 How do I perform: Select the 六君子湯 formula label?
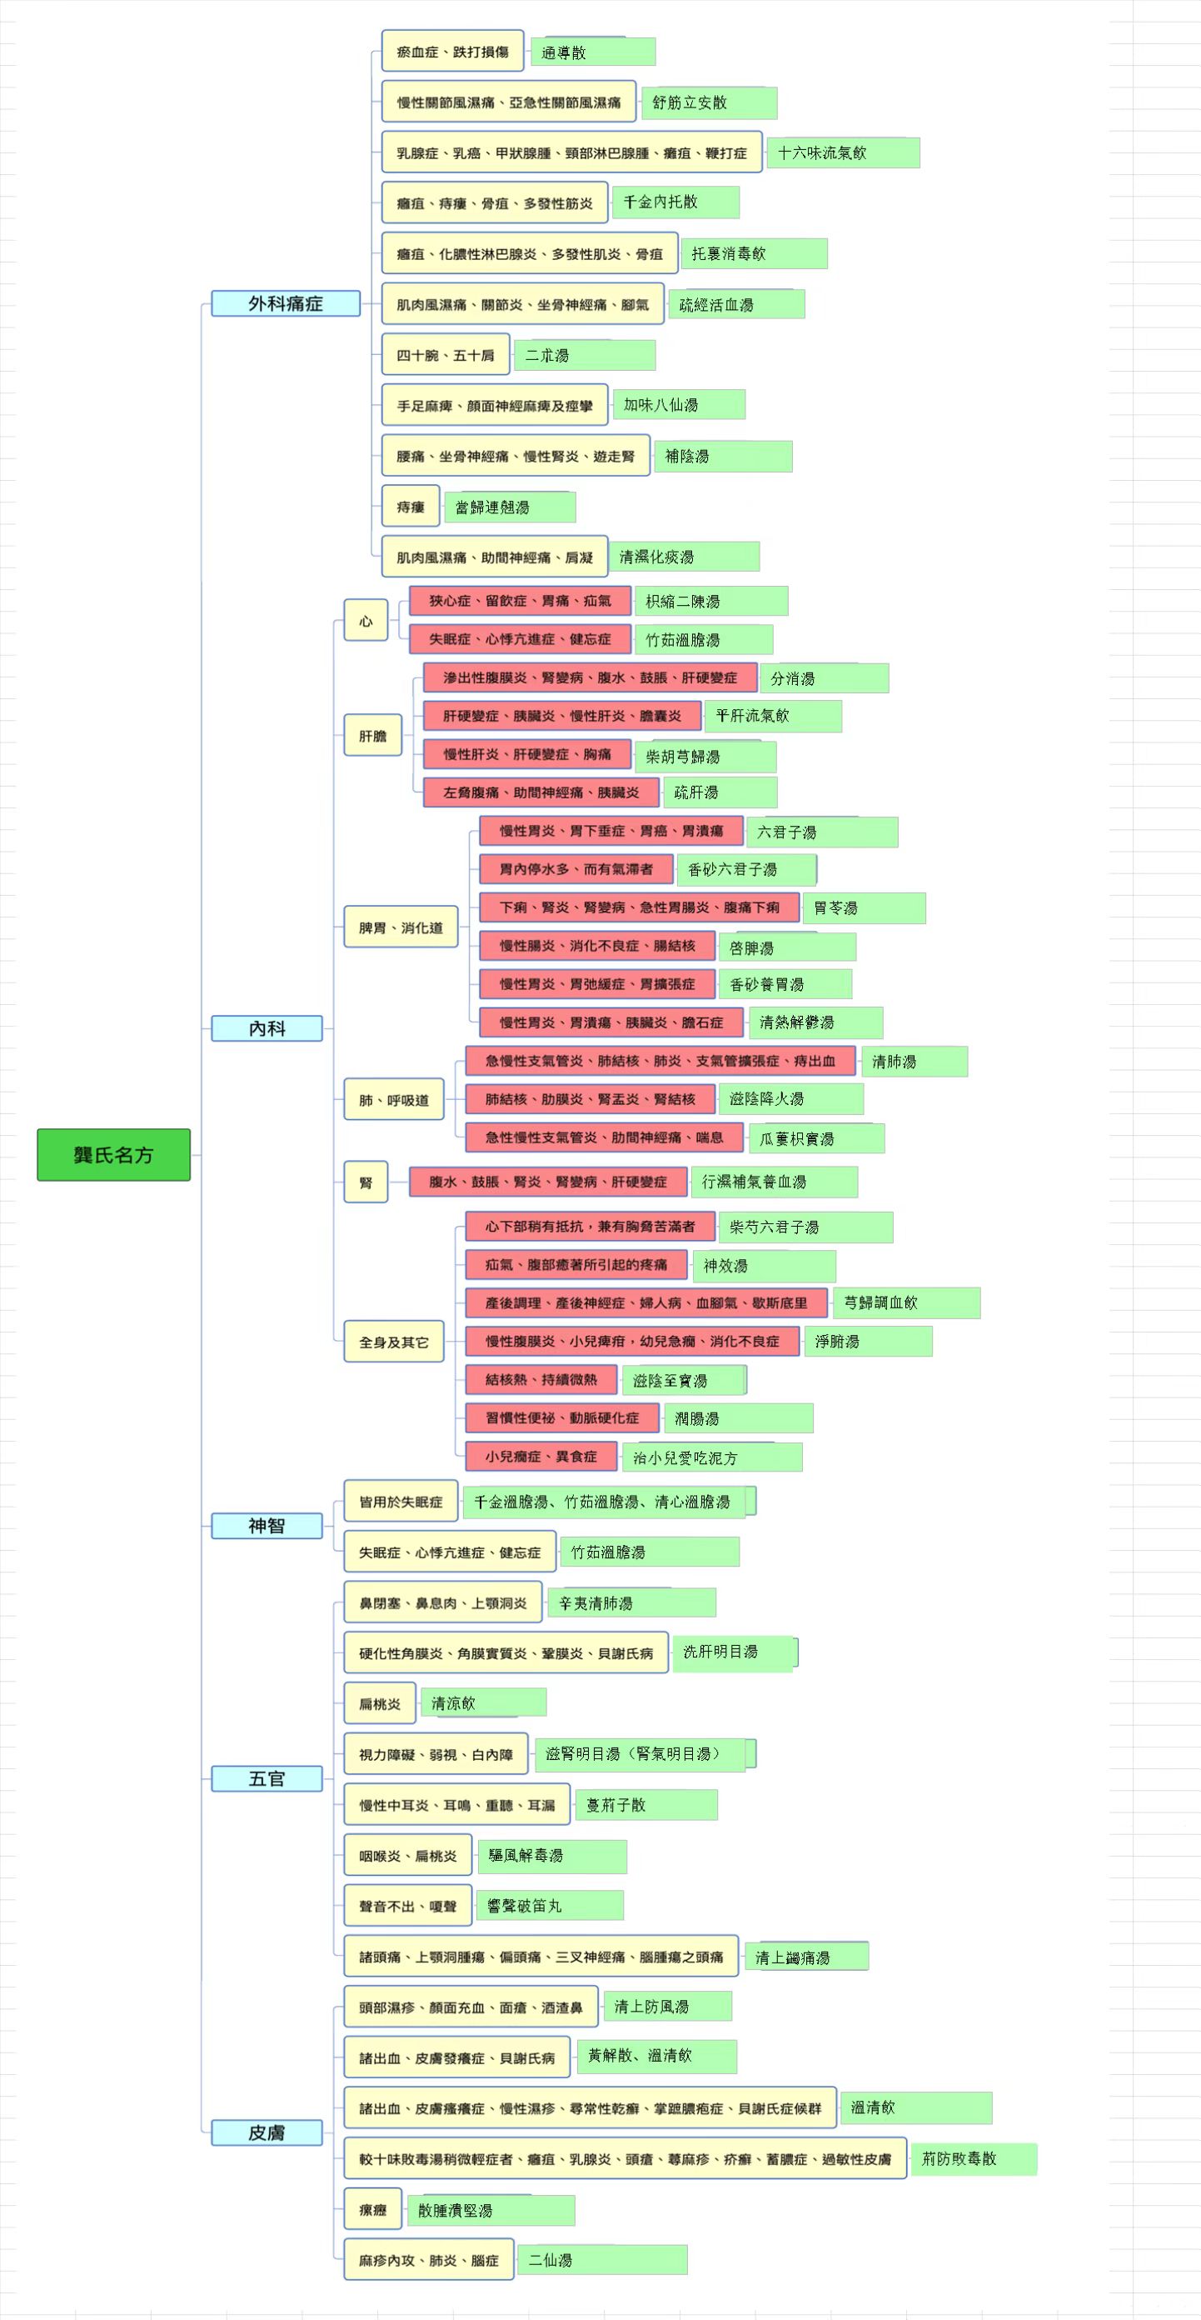tap(822, 833)
